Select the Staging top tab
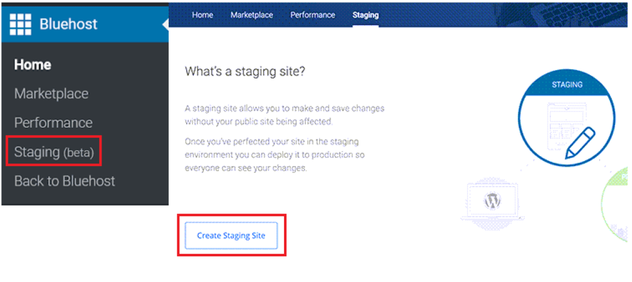This screenshot has width=632, height=282. click(x=366, y=15)
